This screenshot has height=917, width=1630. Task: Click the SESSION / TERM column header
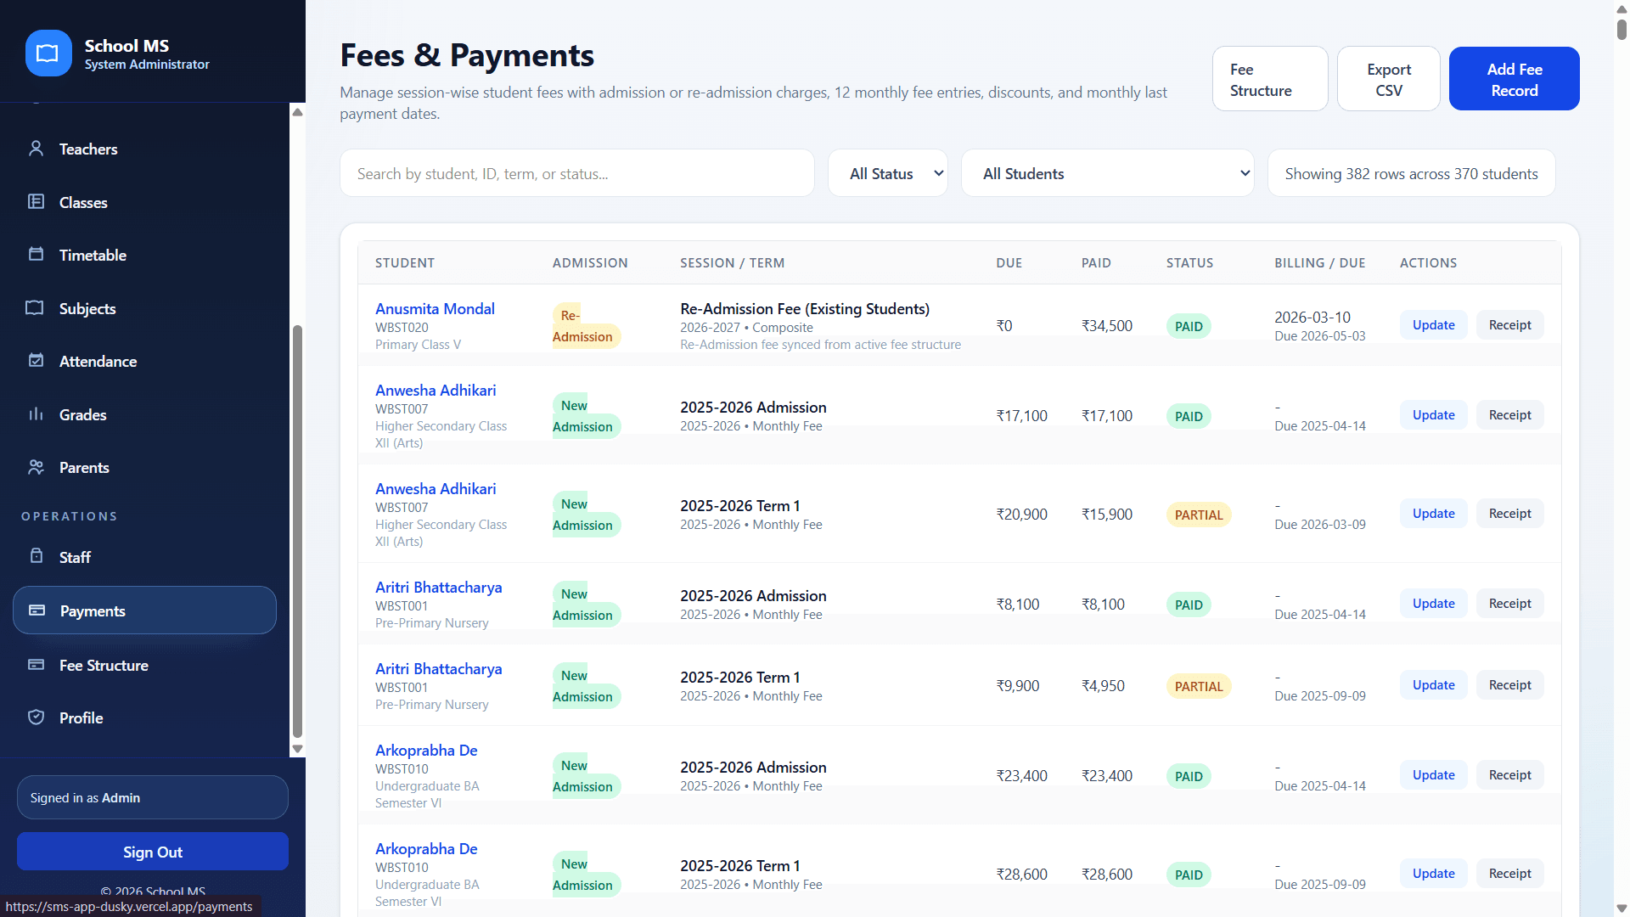pyautogui.click(x=732, y=263)
